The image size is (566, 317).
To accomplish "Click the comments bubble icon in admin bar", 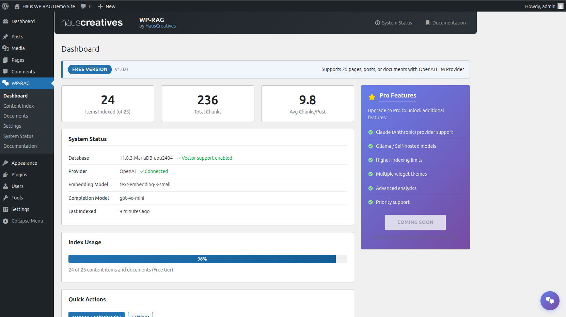I will click(83, 6).
